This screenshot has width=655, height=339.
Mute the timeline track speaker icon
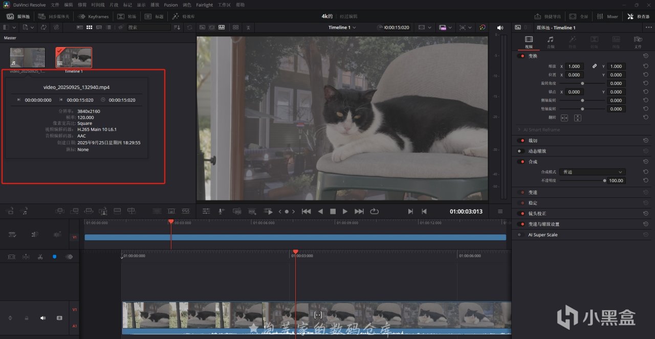43,318
